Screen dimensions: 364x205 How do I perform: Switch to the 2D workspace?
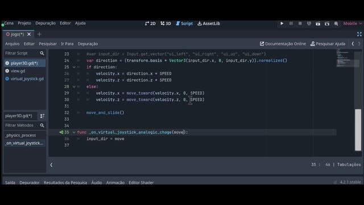[x=150, y=23]
